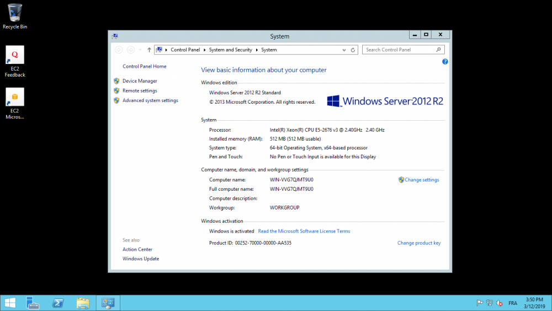Open the recent locations dropdown arrow

tap(140, 50)
